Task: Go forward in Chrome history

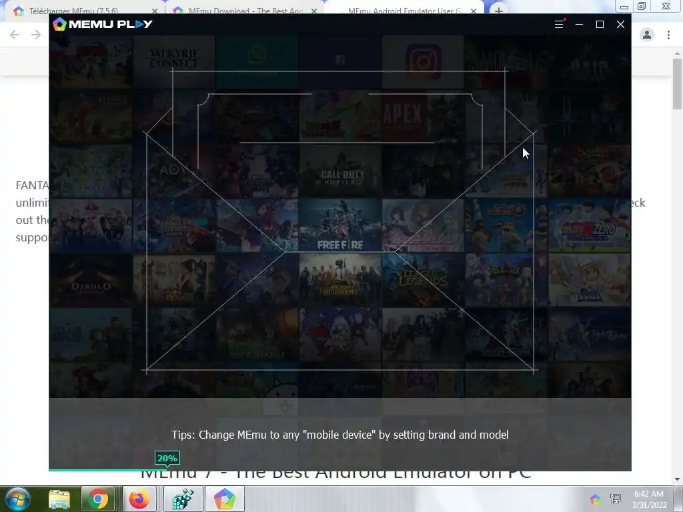Action: click(x=36, y=35)
